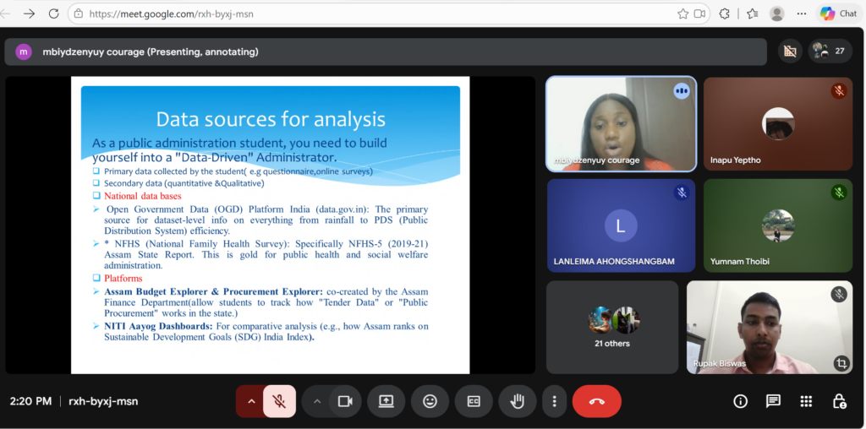
Task: Click the 21 others participant tile
Action: 612,327
